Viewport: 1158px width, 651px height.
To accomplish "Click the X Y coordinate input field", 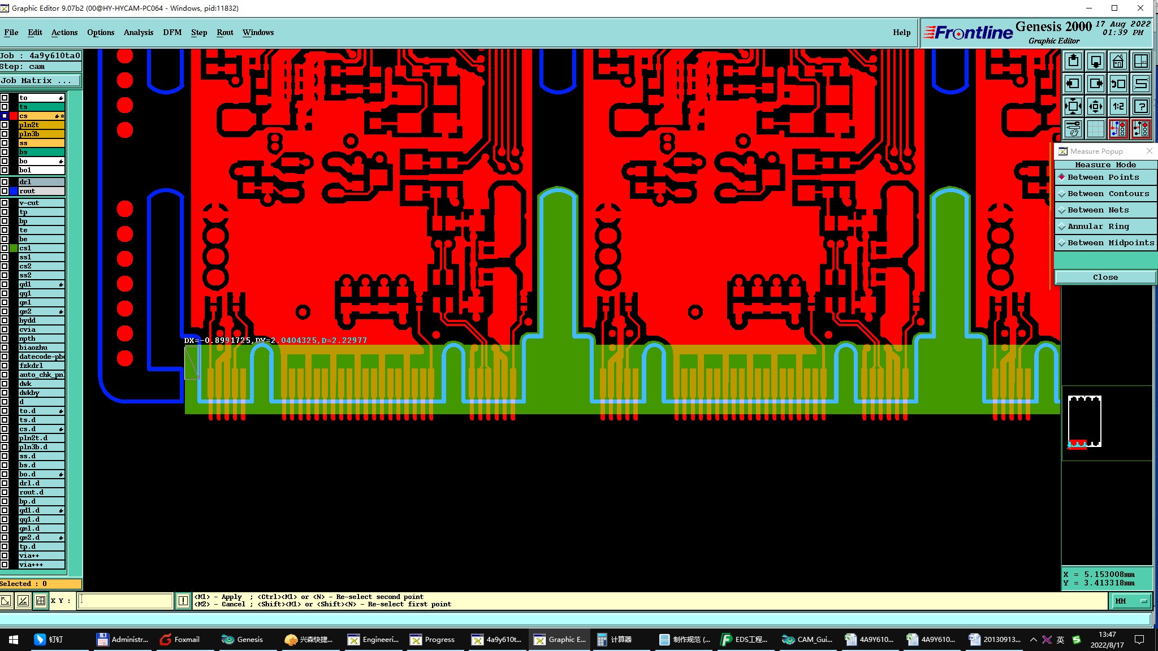I will (x=125, y=601).
